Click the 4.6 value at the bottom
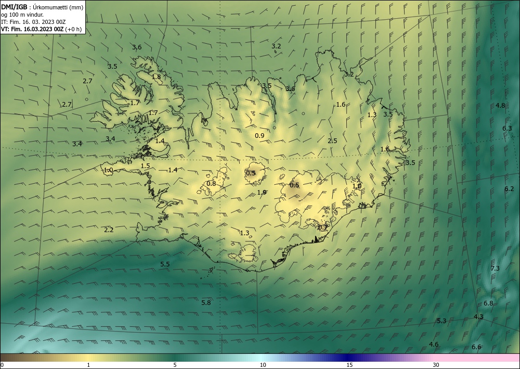Screen dimensions: 520x369 (434, 344)
